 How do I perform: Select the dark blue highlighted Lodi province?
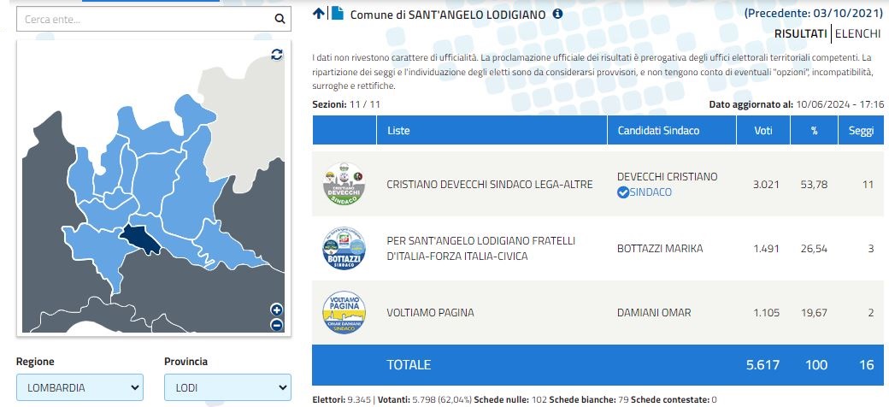140,239
